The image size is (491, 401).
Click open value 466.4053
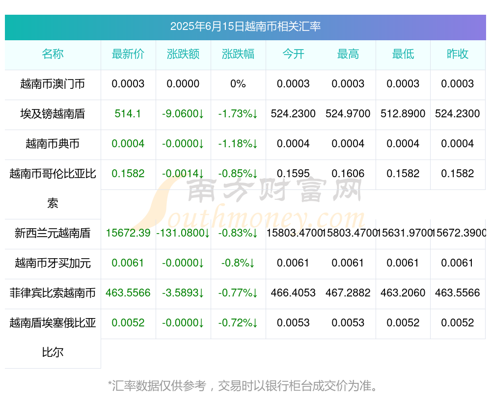coord(293,293)
